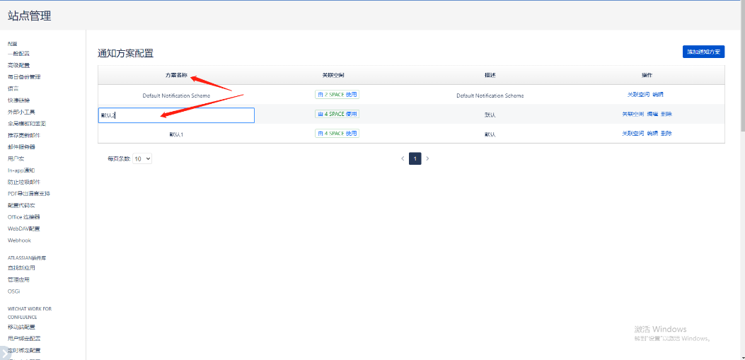This screenshot has height=360, width=745.
Task: Expand the sidebar using bottom-left chevron icon
Action: [x=6, y=352]
